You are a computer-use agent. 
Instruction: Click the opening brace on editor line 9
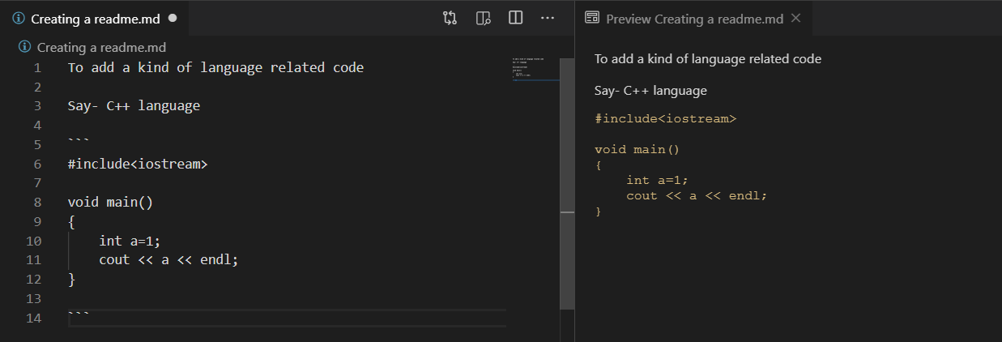pyautogui.click(x=72, y=221)
